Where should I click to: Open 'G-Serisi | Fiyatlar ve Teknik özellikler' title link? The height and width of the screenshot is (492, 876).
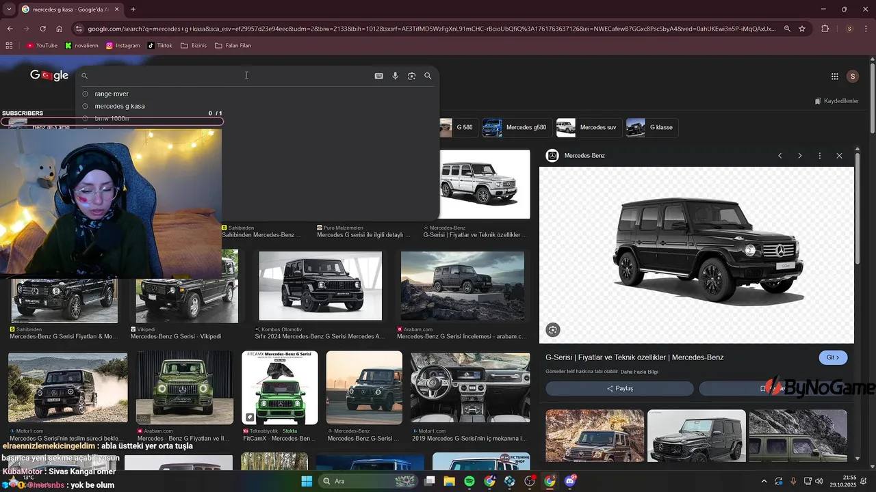click(x=634, y=357)
